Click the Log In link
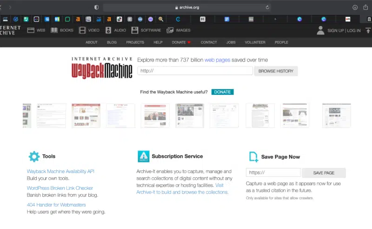The width and height of the screenshot is (372, 229). (x=354, y=30)
